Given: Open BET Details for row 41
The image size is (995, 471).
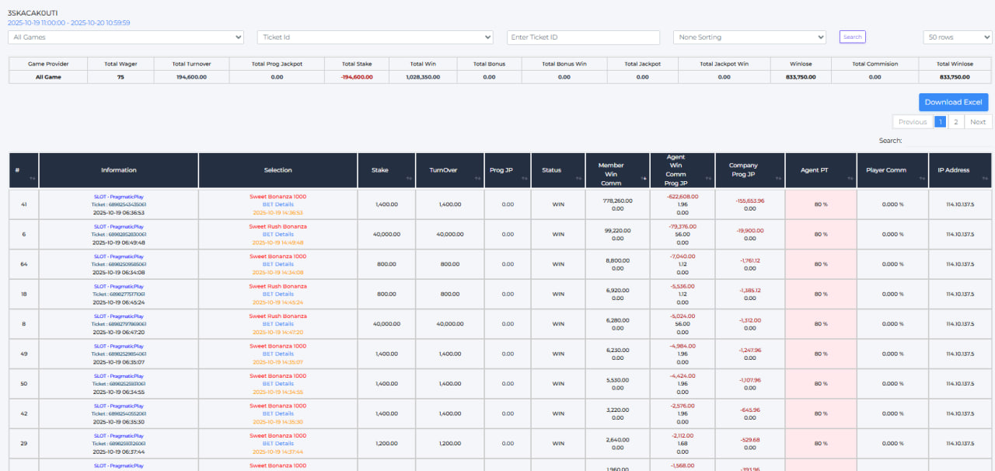Looking at the screenshot, I should [x=278, y=204].
